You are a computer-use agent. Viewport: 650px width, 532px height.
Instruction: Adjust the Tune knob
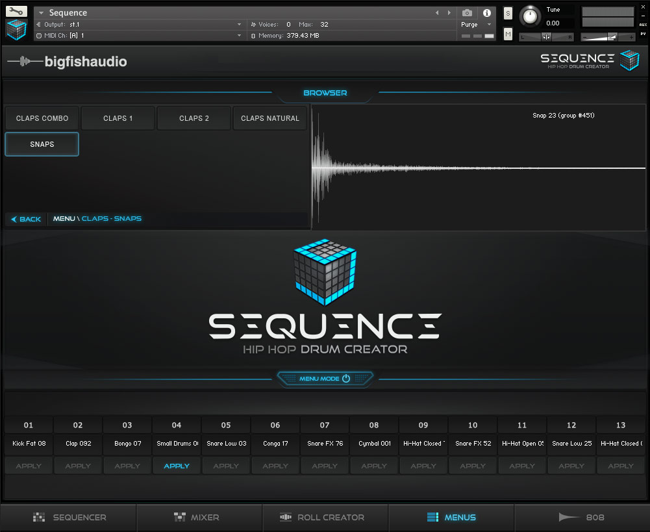click(x=530, y=17)
